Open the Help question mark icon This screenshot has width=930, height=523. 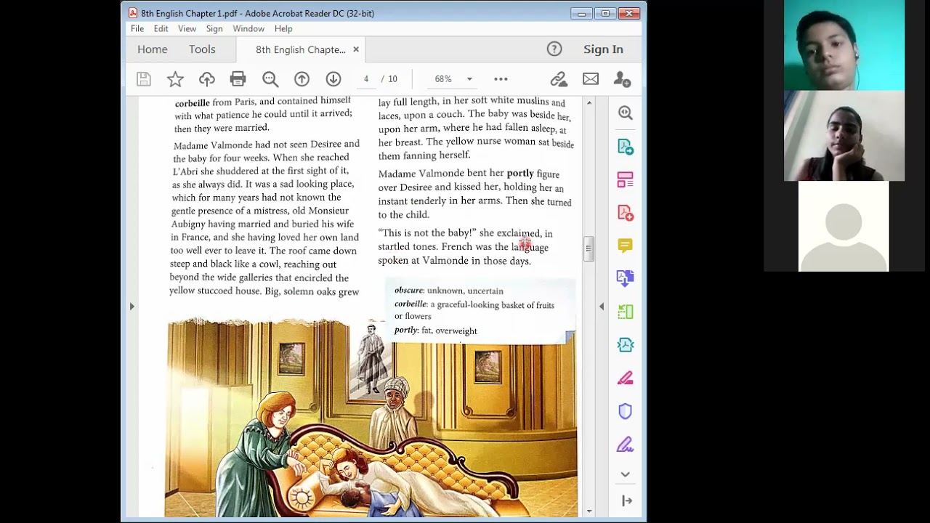[554, 49]
